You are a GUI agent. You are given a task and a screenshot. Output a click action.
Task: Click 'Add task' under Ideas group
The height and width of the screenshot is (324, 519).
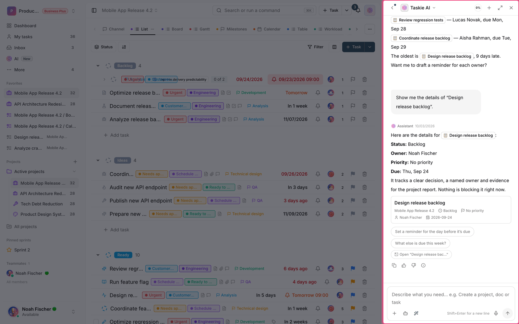click(116, 230)
